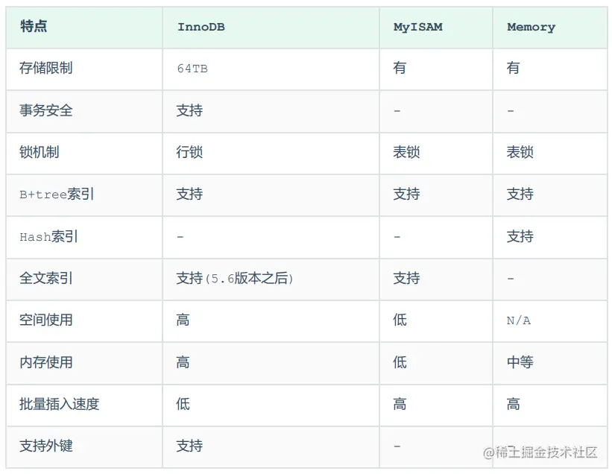This screenshot has height=474, width=612.
Task: Click the 批量插入速度 row label
Action: [x=60, y=404]
